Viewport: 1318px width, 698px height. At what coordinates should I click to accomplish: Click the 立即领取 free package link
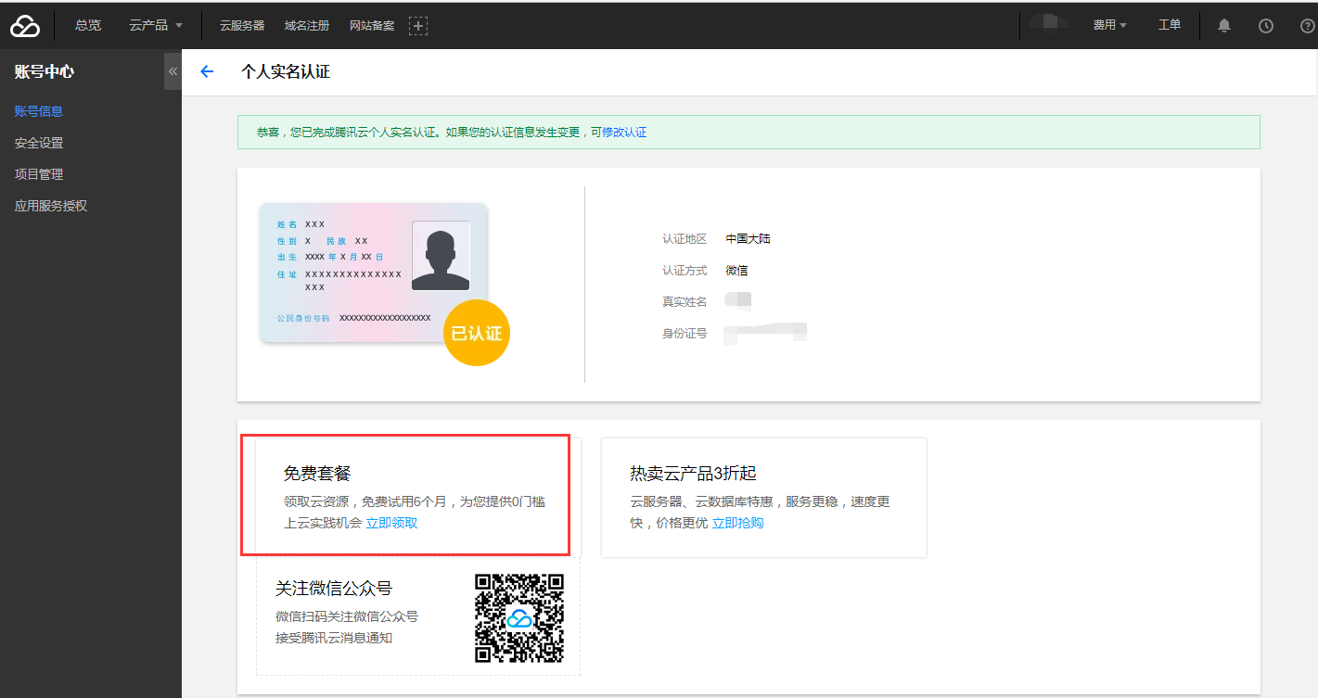pyautogui.click(x=391, y=523)
